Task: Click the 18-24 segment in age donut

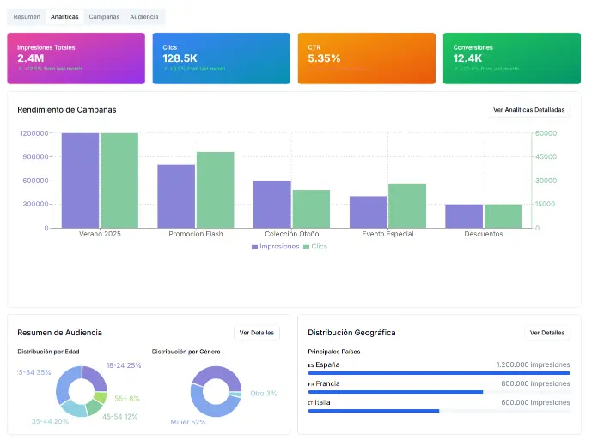Action: 96,377
